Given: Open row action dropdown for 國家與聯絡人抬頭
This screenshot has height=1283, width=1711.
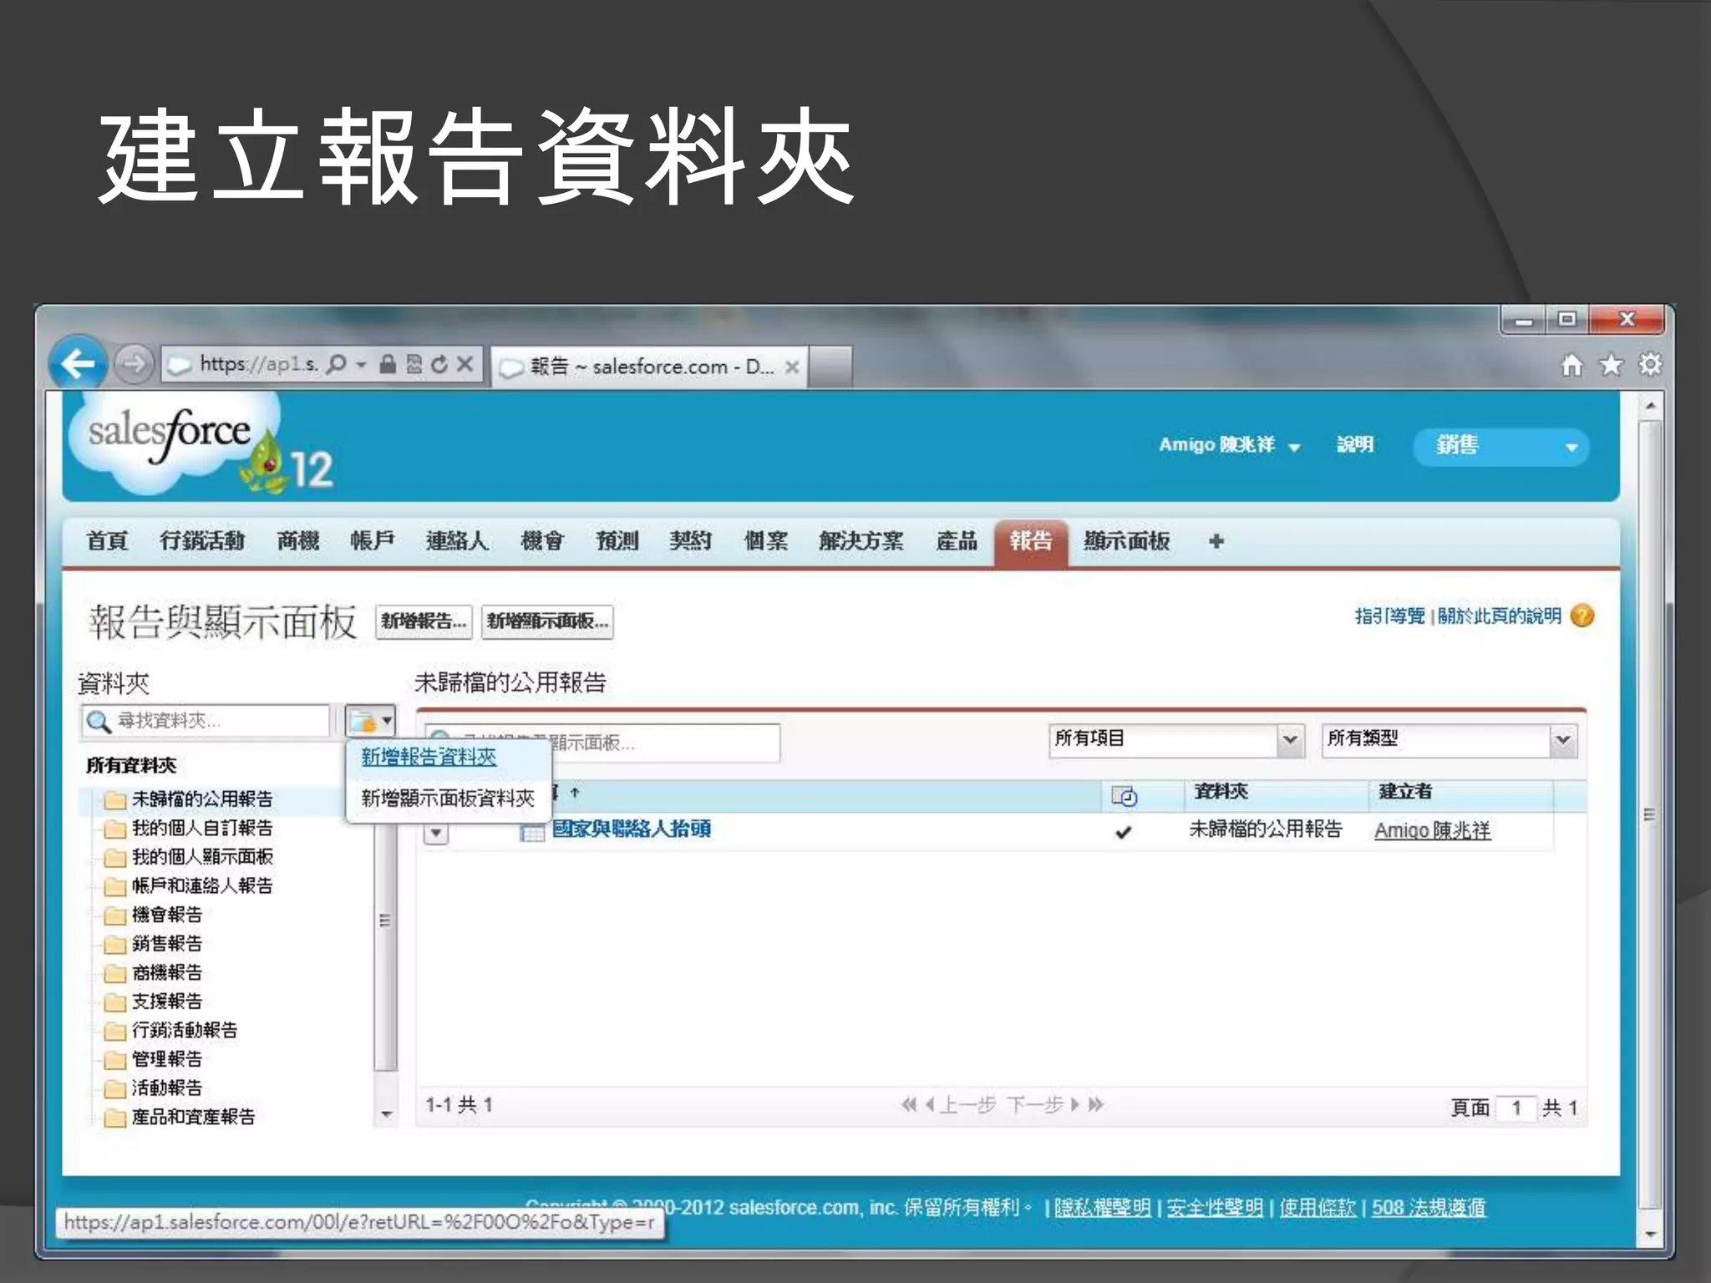Looking at the screenshot, I should click(436, 833).
